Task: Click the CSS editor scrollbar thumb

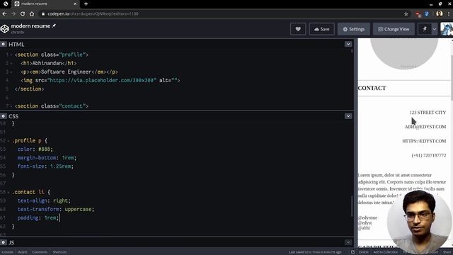Action: coord(352,206)
